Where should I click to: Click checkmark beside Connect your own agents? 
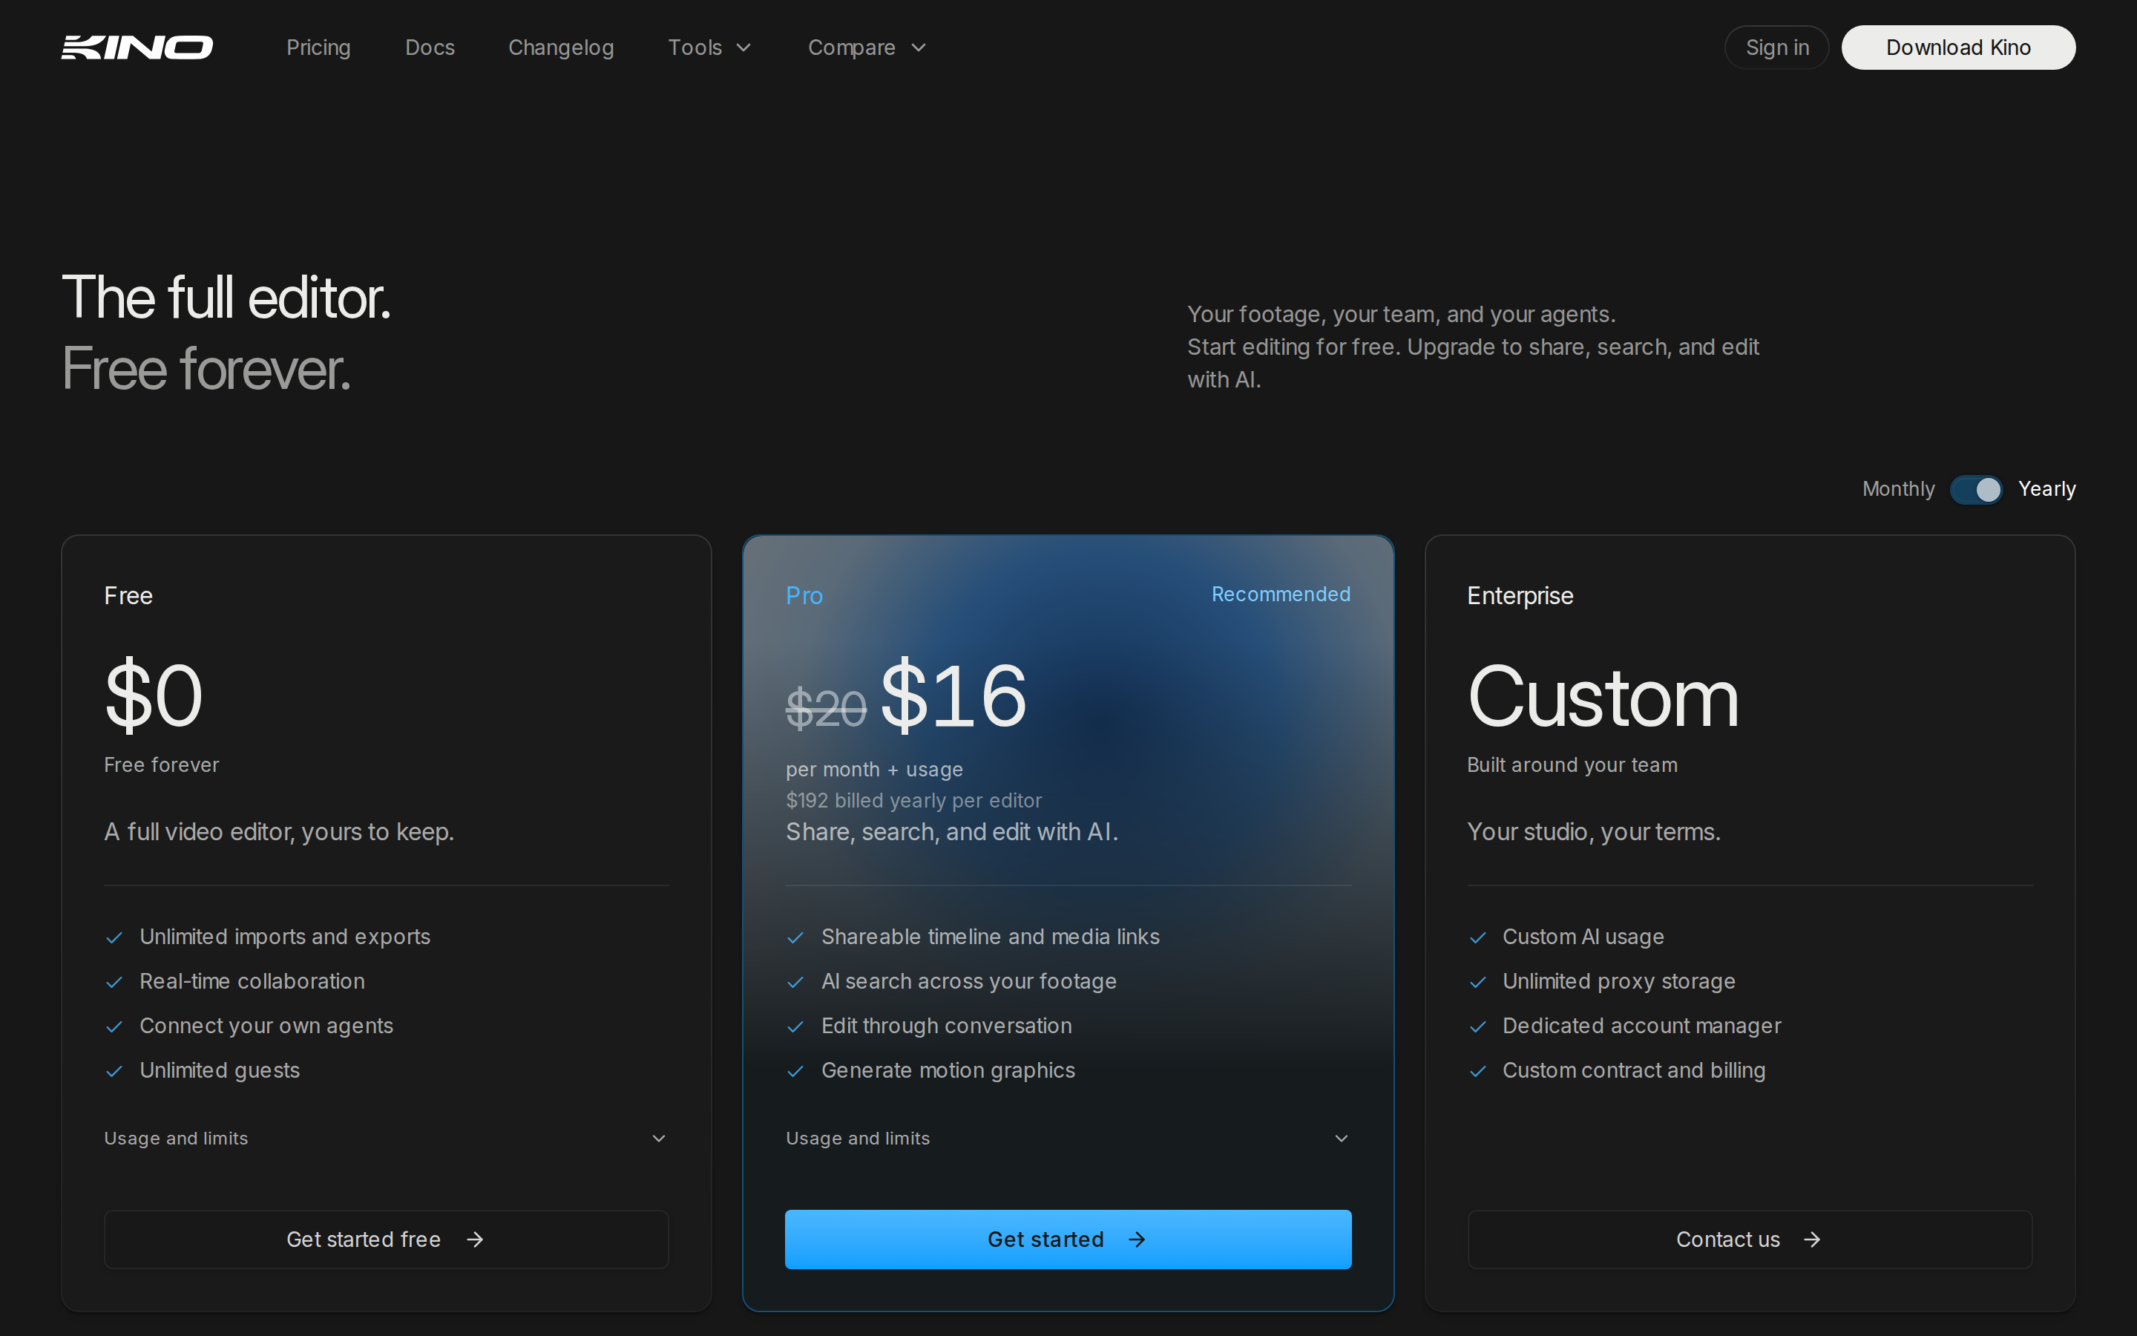[x=114, y=1026]
